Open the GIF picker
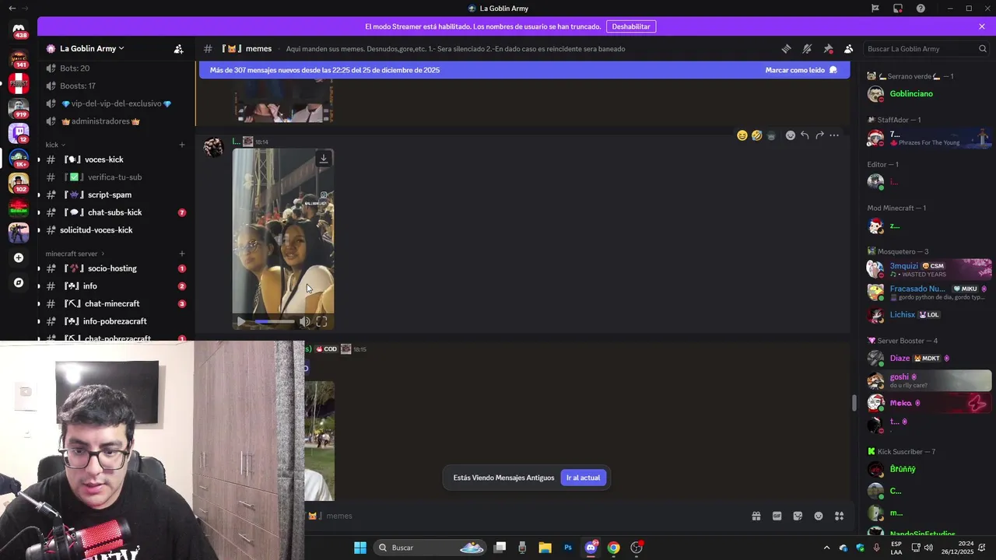Screen dimensions: 996x560 [777, 516]
